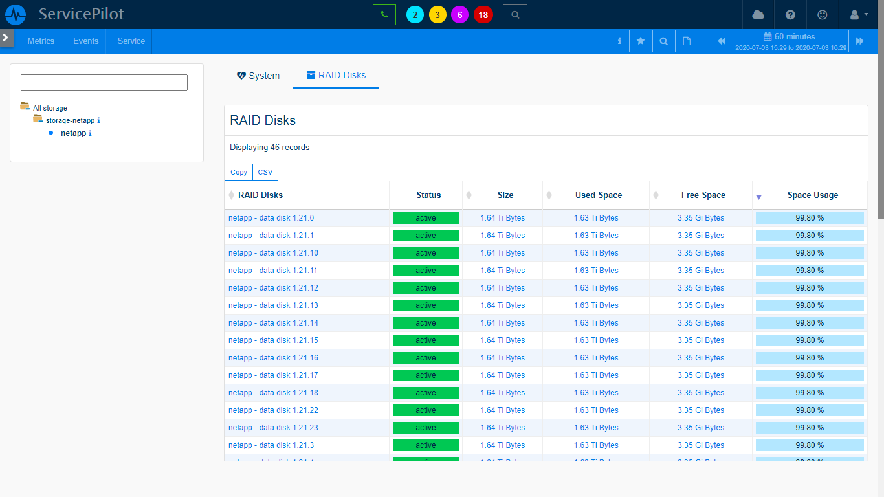
Task: Click the Copy button above the table
Action: 238,172
